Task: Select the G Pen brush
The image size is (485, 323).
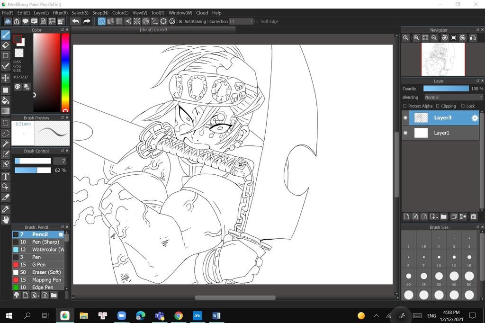Action: click(x=38, y=265)
